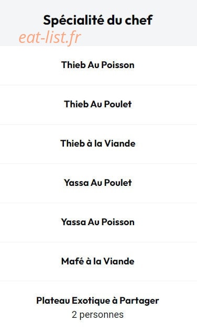Click the word Mafé in the list

(72, 261)
